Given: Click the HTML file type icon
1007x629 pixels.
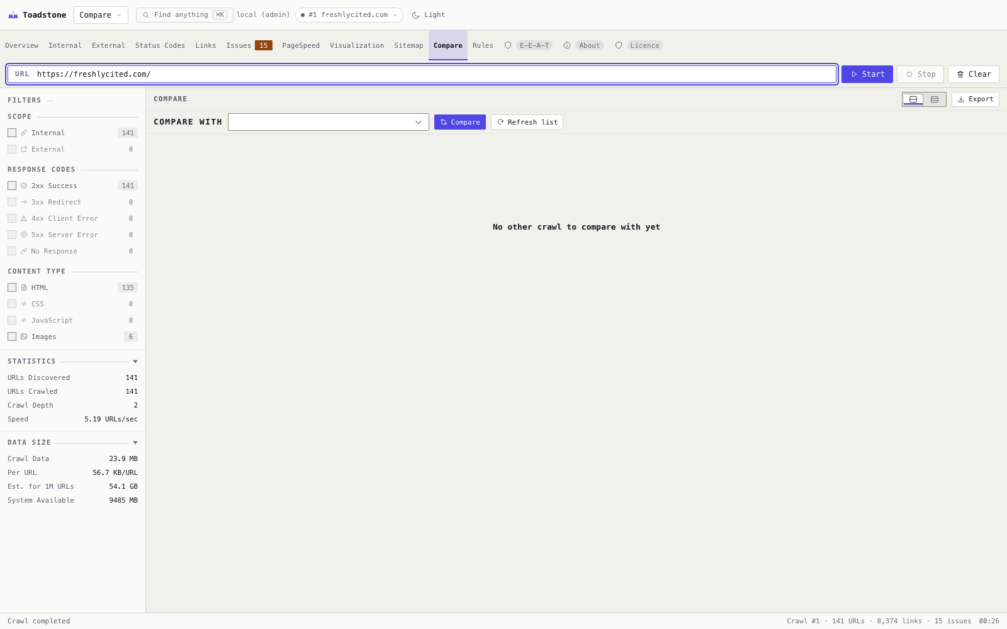Looking at the screenshot, I should [x=24, y=287].
